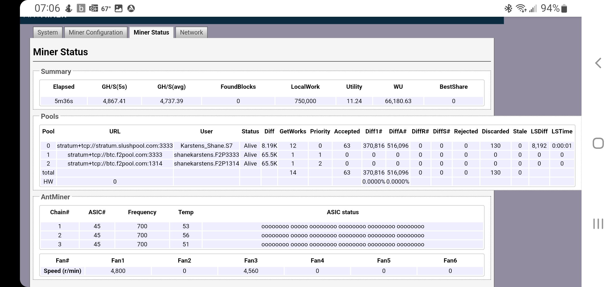Click the GH/S(5s) value 4,867.41
Viewport: 615px width, 287px height.
click(114, 101)
